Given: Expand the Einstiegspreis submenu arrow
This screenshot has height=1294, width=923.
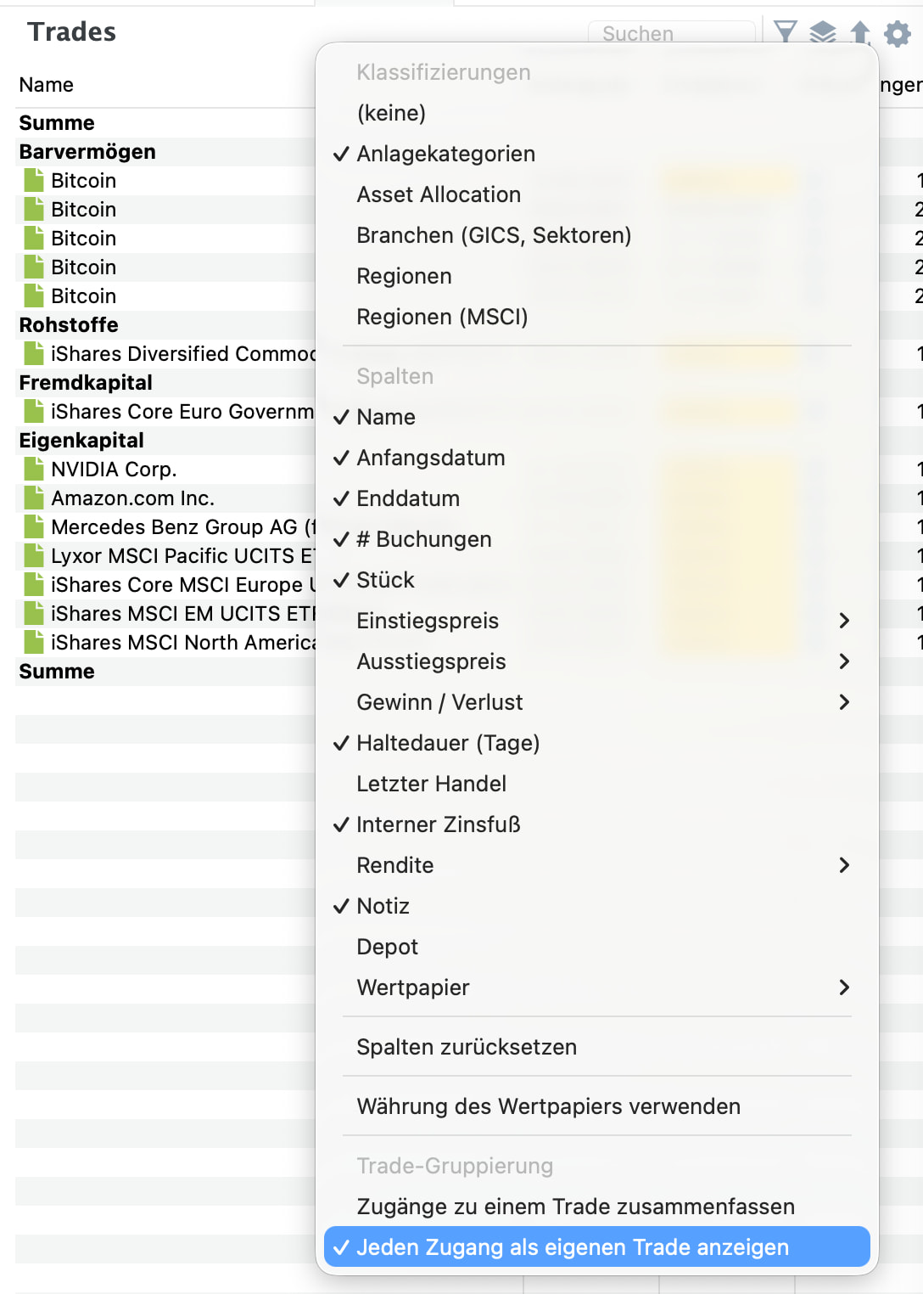Looking at the screenshot, I should [843, 621].
